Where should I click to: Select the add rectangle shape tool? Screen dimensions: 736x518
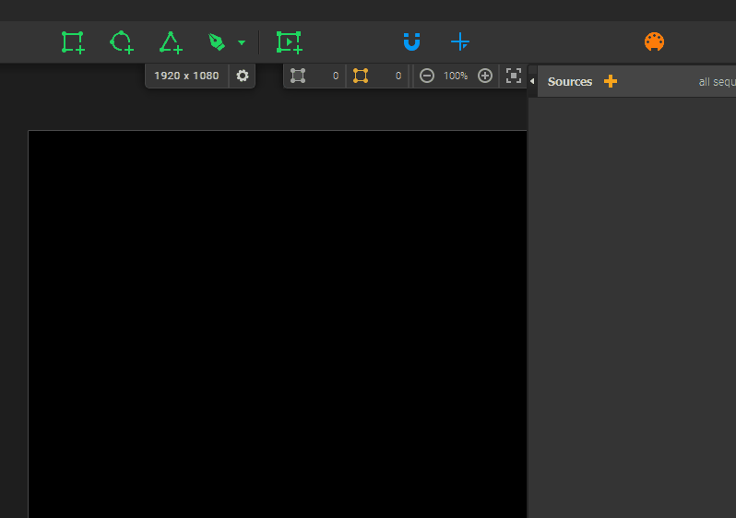[73, 42]
